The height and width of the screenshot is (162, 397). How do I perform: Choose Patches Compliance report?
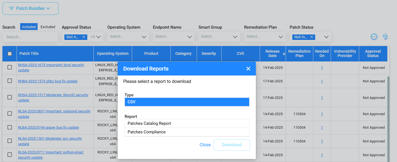click(x=187, y=132)
